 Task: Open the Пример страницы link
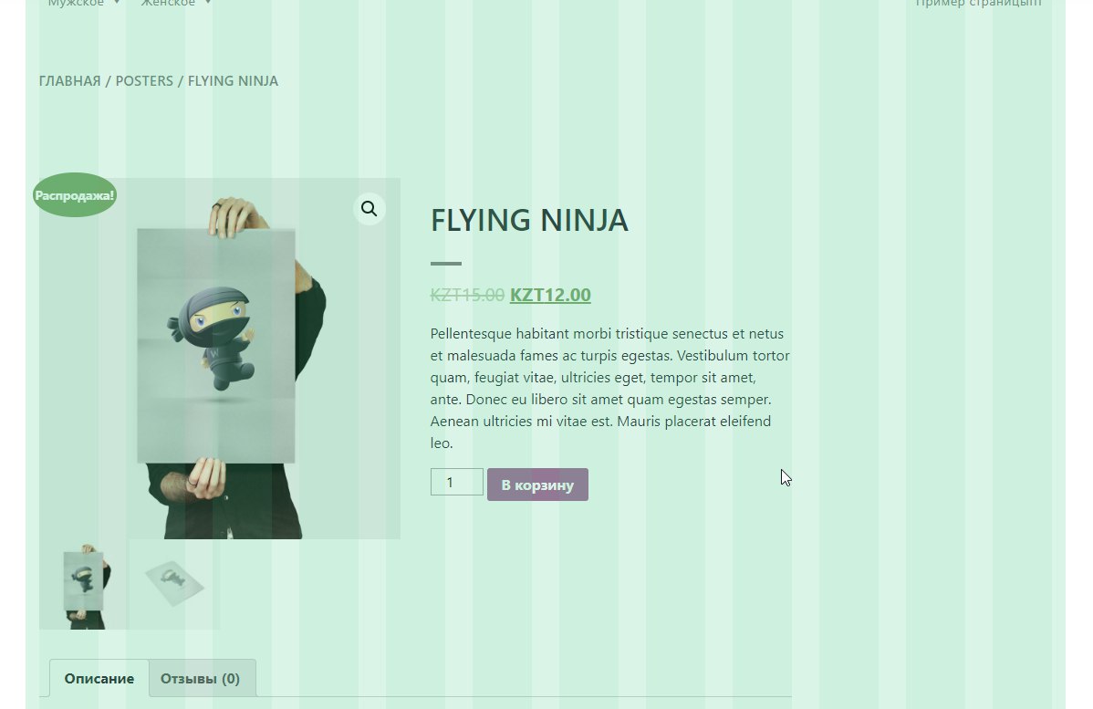tap(979, 3)
